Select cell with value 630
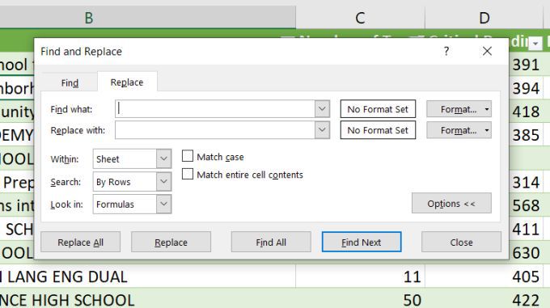 tap(526, 253)
